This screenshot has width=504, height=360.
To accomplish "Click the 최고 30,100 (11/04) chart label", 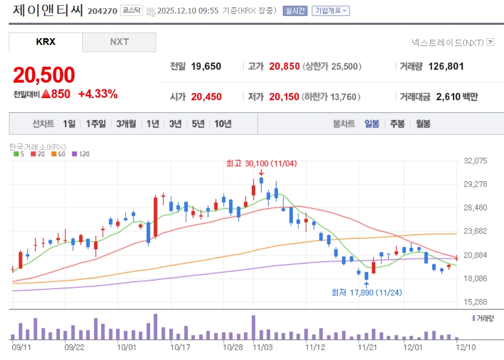I will click(262, 163).
